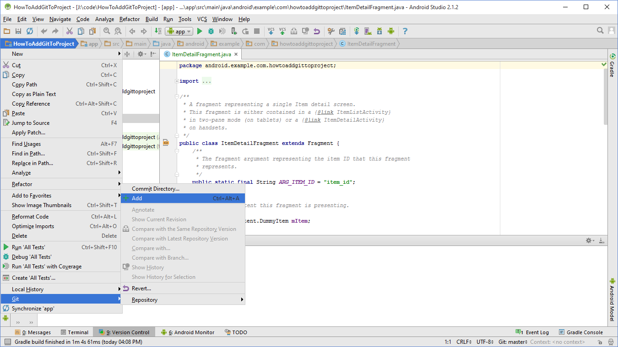Open the 6: Android Monitor tool window
618x347 pixels.
188,332
